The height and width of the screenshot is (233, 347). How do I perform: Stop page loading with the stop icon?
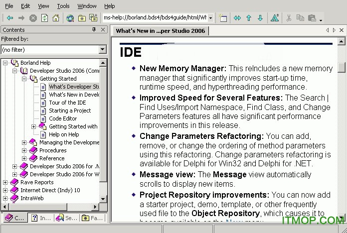click(33, 18)
